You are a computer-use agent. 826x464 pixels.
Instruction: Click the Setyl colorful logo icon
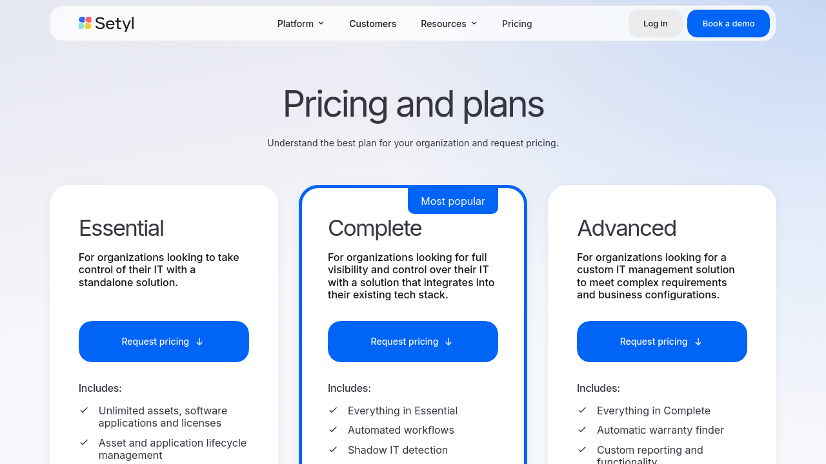85,23
